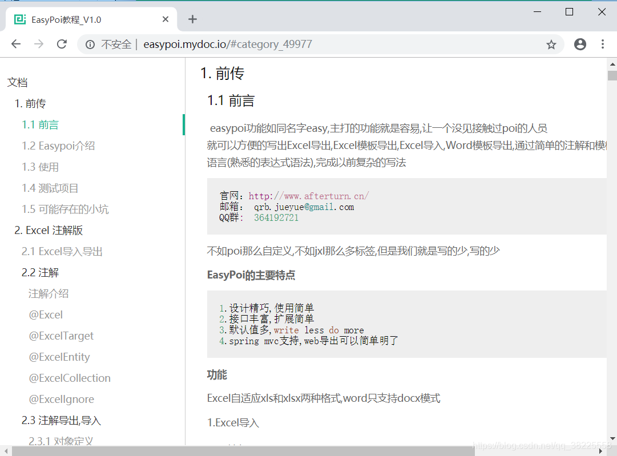Open Chrome three-dot menu
Viewport: 617px width, 456px height.
[602, 44]
